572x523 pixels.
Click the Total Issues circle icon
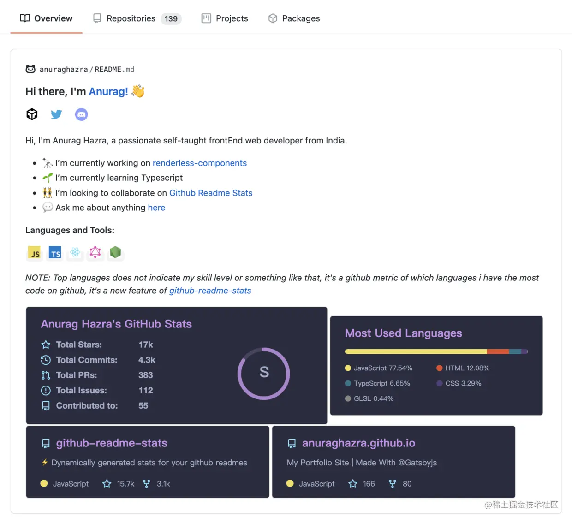point(46,391)
